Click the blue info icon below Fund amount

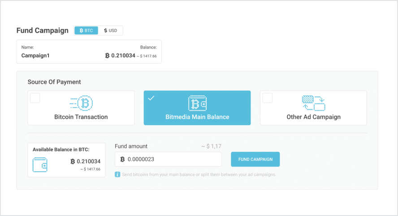point(117,174)
